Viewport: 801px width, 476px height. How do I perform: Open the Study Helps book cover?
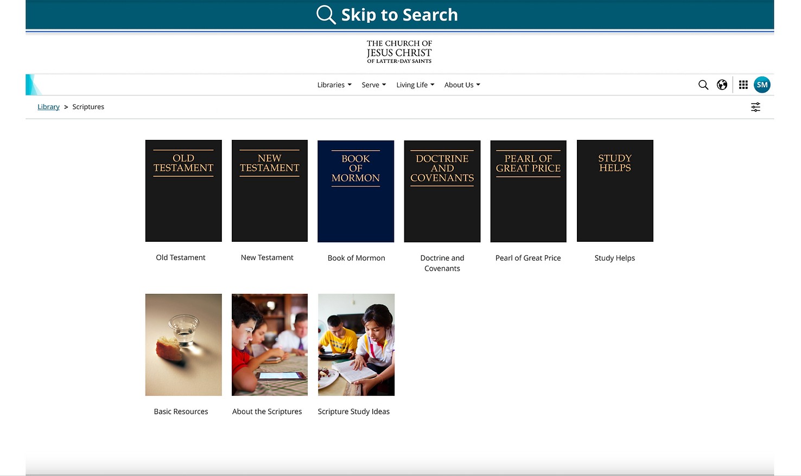click(x=615, y=191)
